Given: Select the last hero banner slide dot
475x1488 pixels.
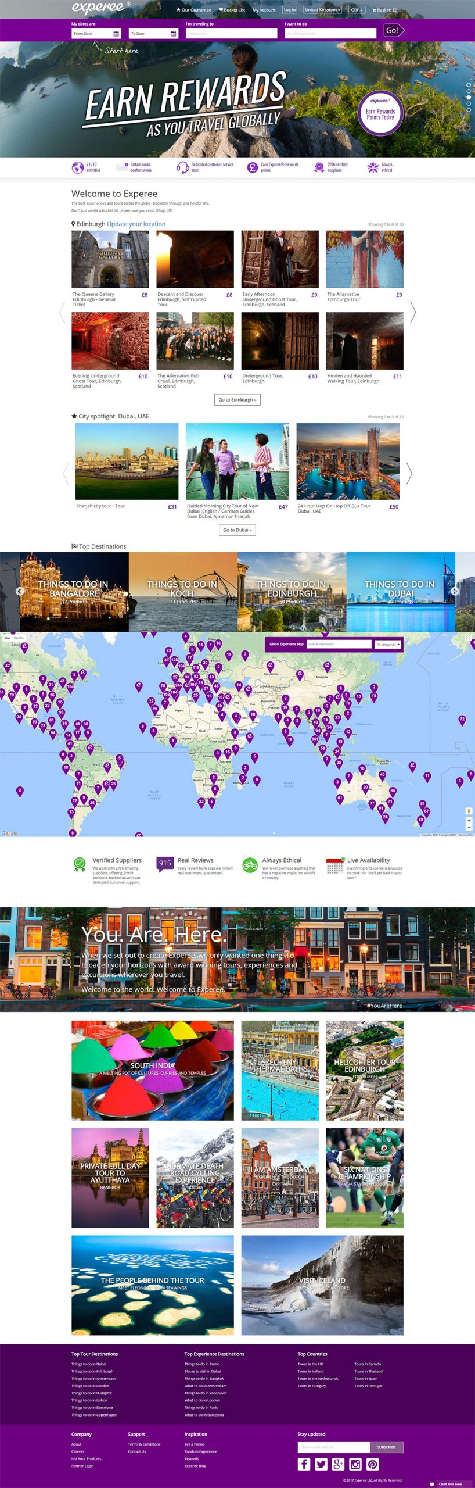Looking at the screenshot, I should [469, 110].
